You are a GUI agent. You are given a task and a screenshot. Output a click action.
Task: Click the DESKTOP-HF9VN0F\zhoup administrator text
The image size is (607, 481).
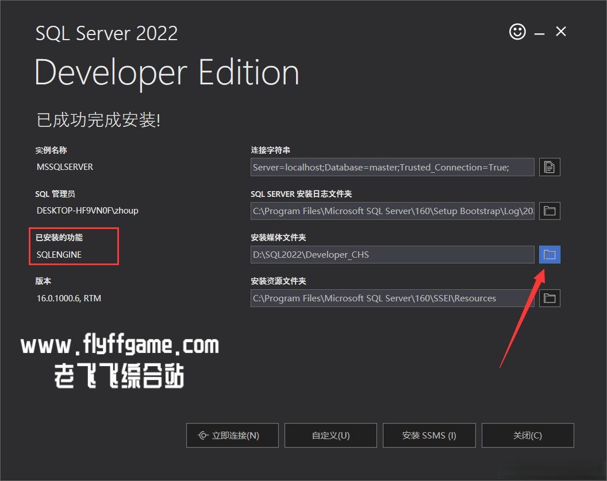[x=87, y=211]
